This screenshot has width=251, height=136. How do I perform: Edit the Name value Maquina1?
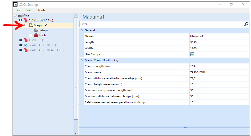pyautogui.click(x=219, y=36)
